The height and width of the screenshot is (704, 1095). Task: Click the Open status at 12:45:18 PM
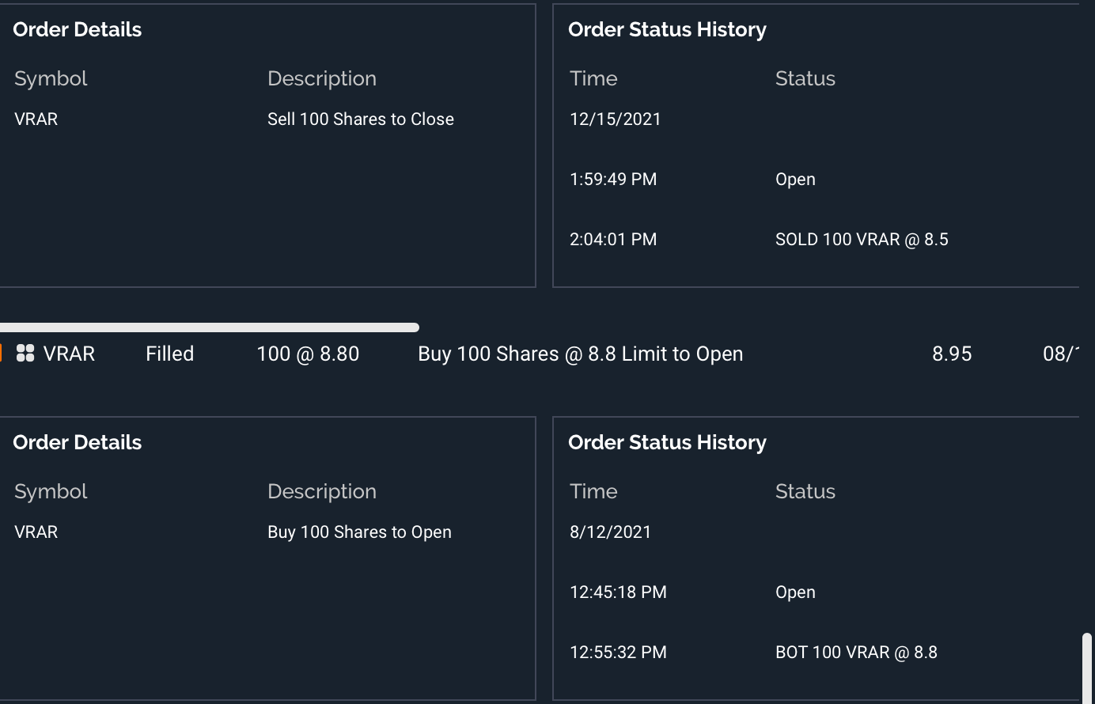pos(795,592)
